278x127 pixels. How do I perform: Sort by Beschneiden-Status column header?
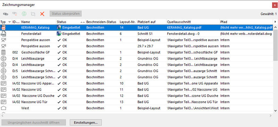pos(101,22)
